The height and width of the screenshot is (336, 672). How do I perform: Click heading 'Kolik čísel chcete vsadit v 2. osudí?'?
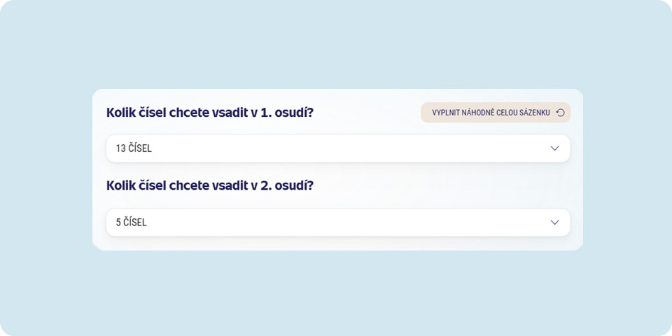coord(210,185)
